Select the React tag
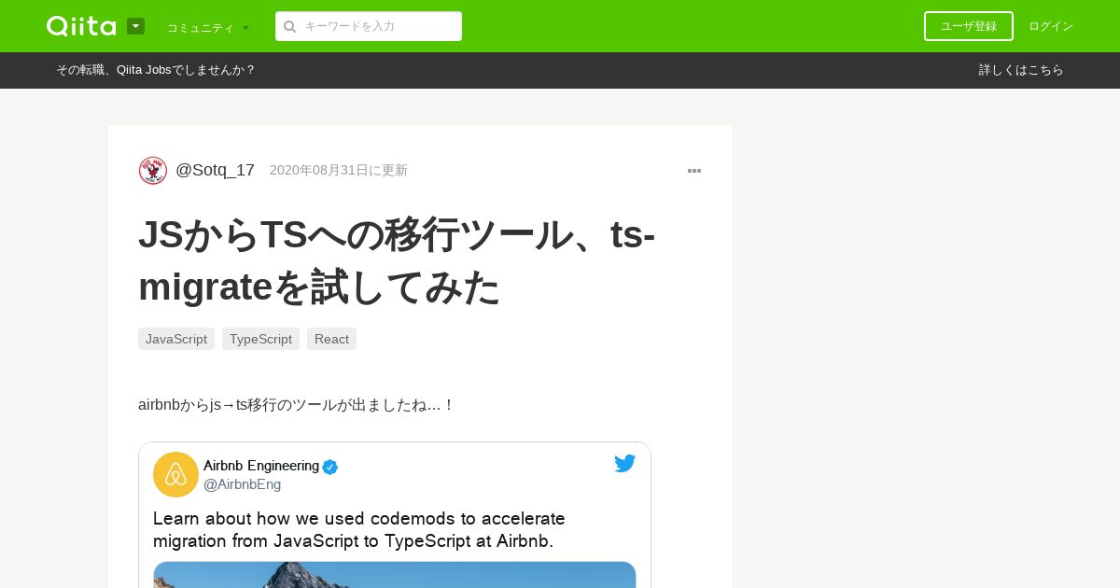This screenshot has width=1120, height=588. tap(331, 339)
